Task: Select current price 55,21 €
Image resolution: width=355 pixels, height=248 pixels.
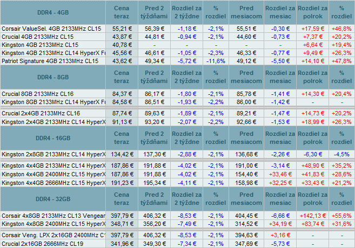Action: 122,29
